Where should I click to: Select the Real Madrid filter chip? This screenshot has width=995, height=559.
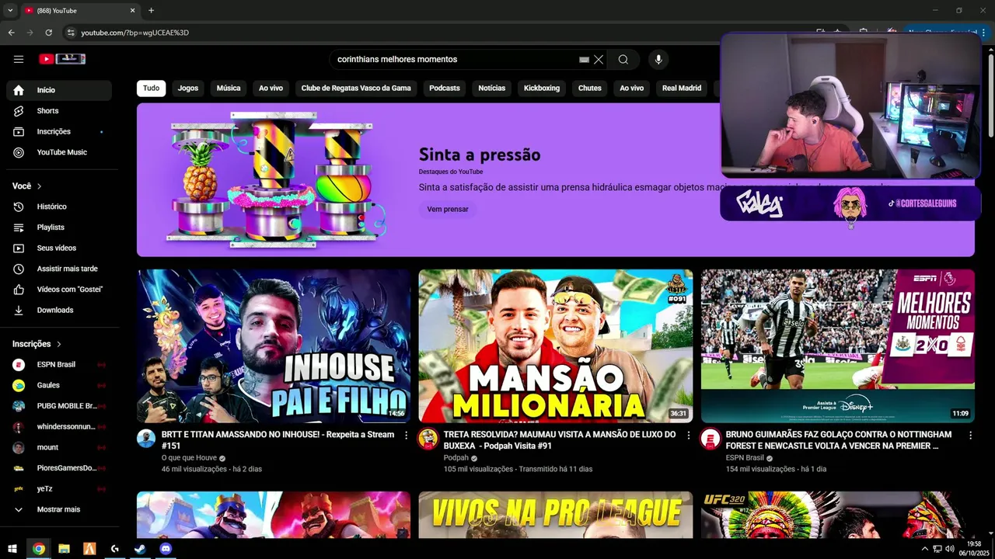[682, 88]
